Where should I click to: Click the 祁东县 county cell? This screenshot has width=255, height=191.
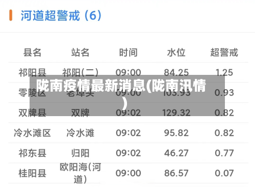[x=32, y=153]
